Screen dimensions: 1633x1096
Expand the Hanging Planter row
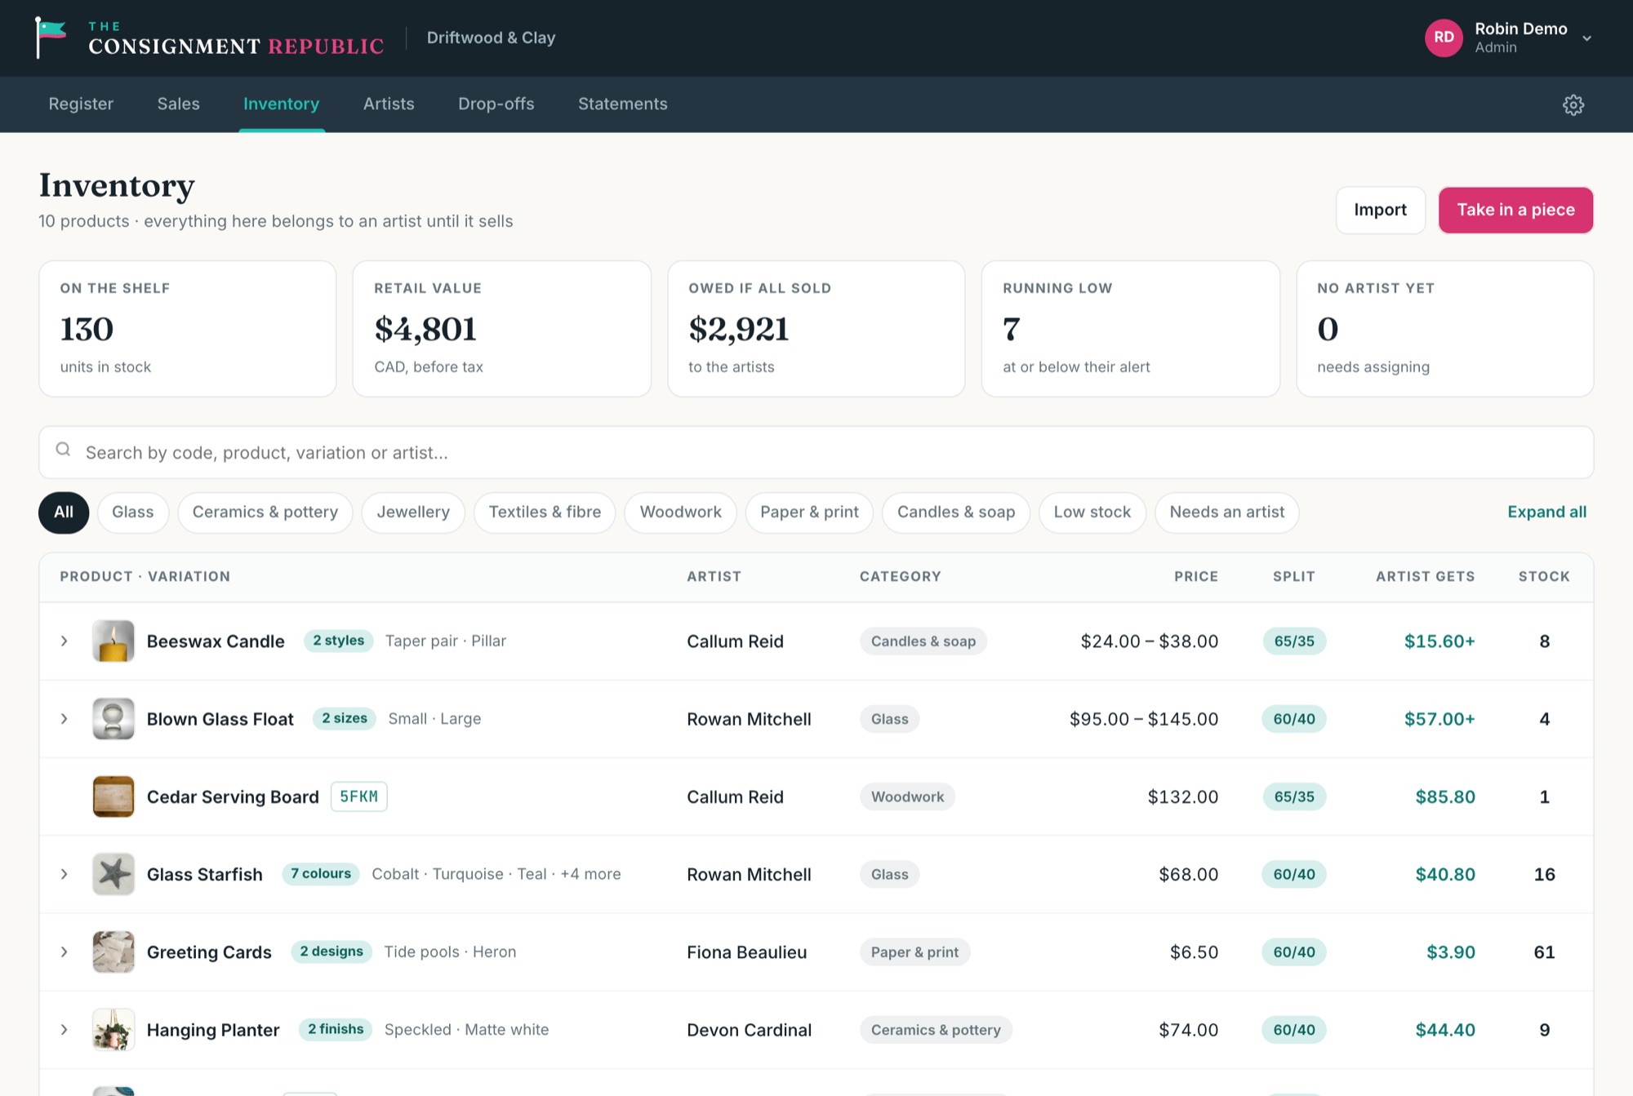click(64, 1030)
